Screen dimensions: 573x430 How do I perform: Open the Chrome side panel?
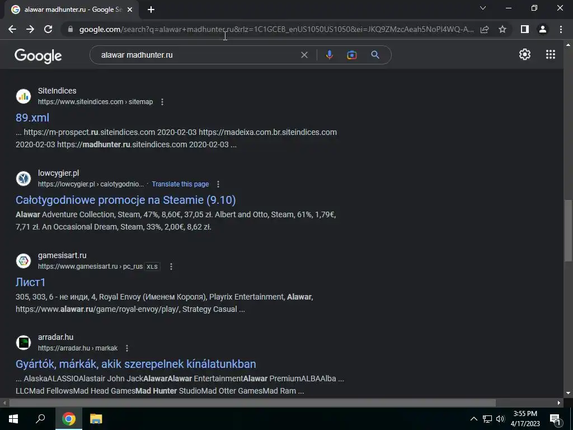coord(525,29)
